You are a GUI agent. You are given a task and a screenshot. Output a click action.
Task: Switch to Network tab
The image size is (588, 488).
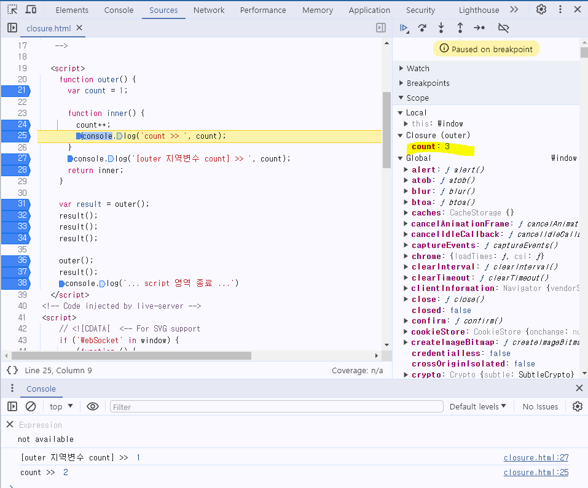[x=209, y=10]
